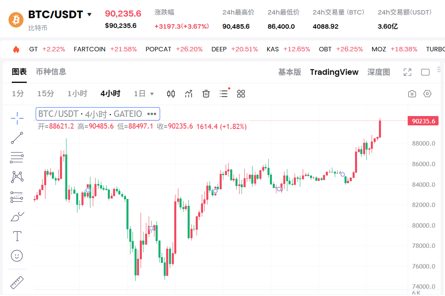Viewport: 445px width, 296px height.
Task: Click the 84000.0 price axis label
Action: (424, 185)
